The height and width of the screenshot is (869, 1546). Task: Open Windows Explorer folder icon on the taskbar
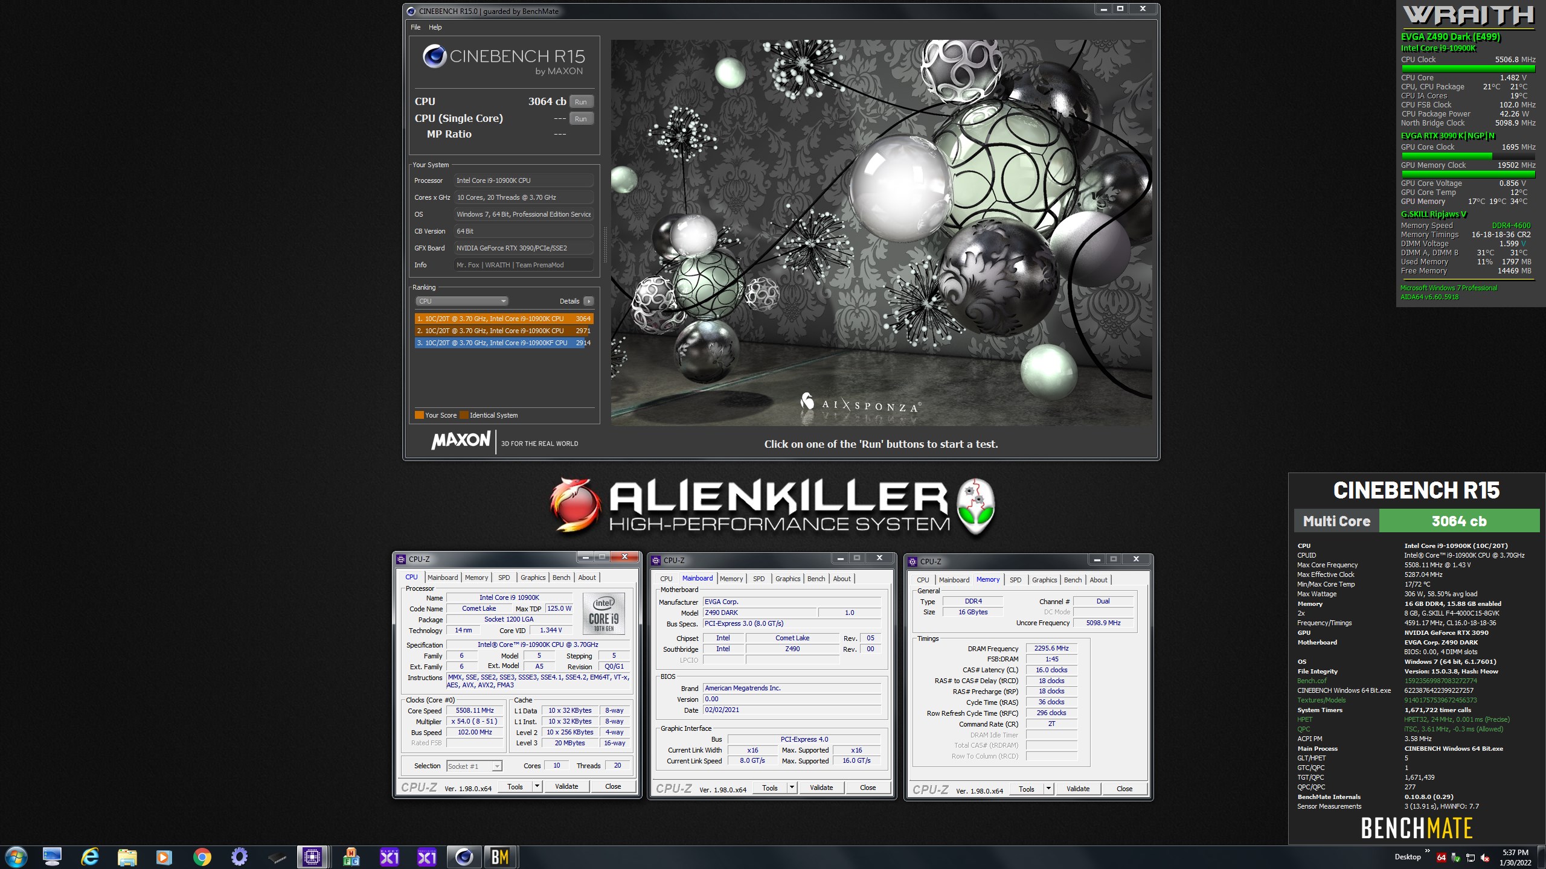click(127, 857)
